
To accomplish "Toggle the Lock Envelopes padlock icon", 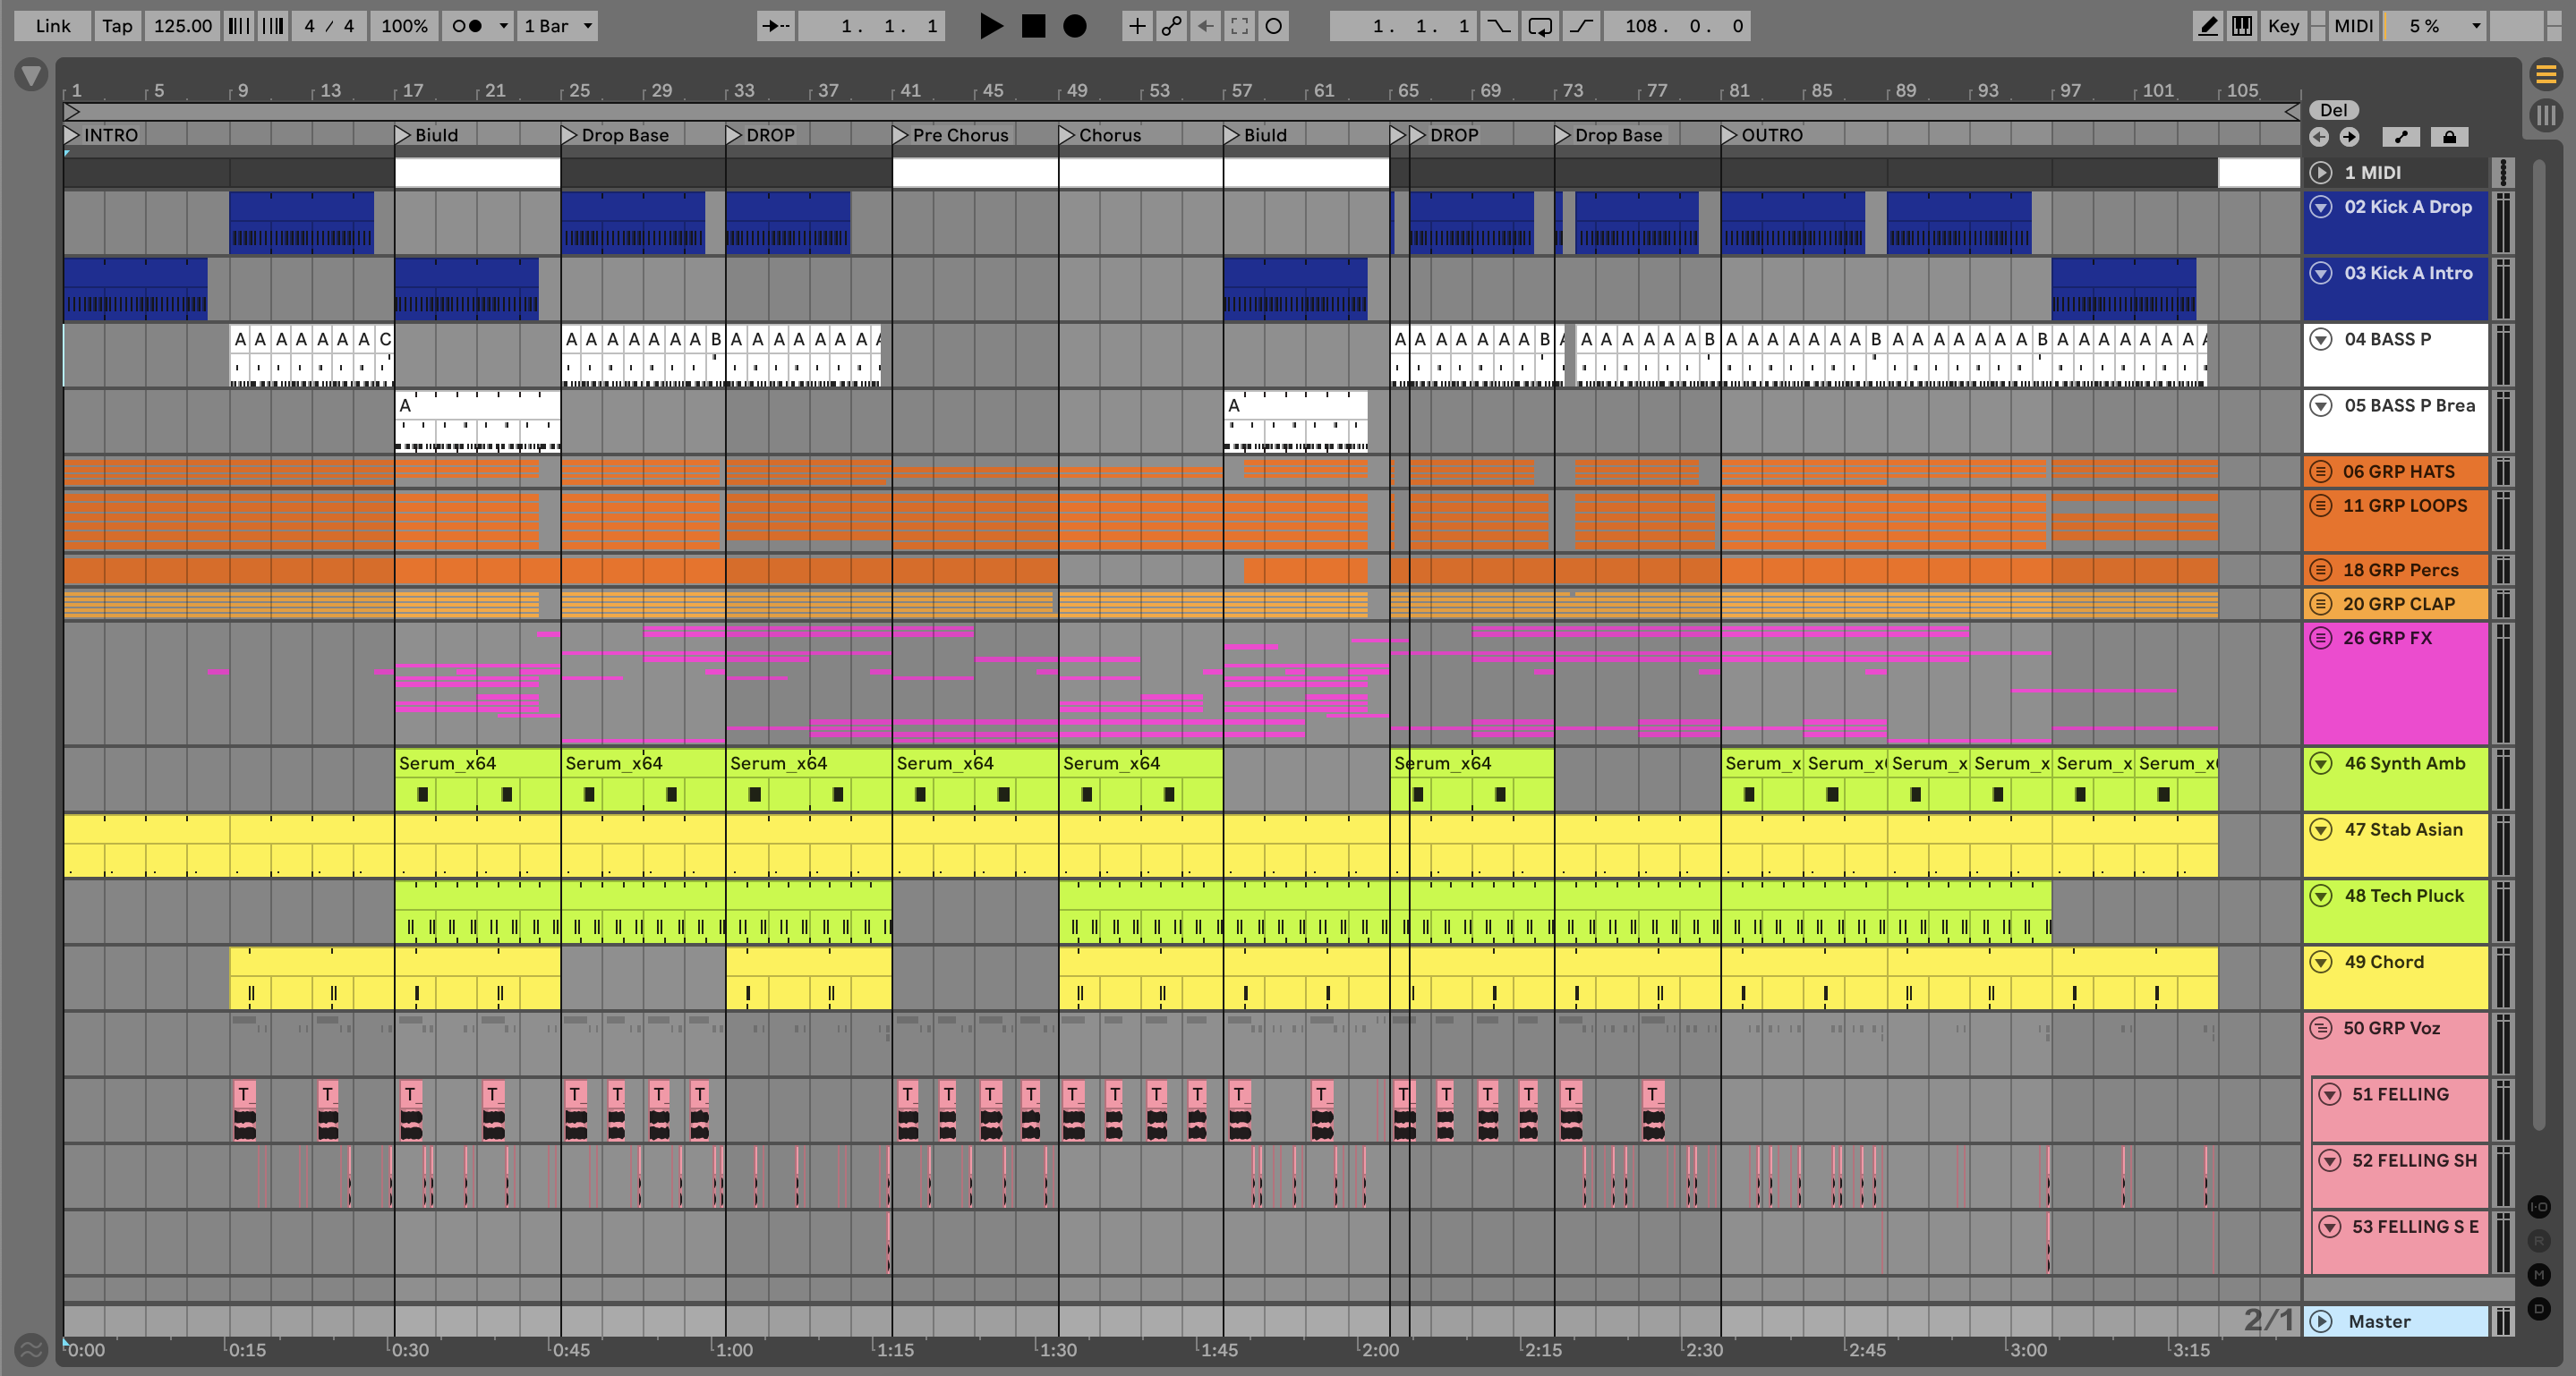I will tap(2449, 137).
